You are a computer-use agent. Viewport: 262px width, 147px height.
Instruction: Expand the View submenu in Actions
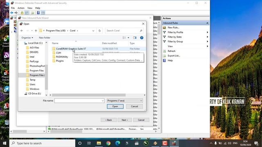208,46
